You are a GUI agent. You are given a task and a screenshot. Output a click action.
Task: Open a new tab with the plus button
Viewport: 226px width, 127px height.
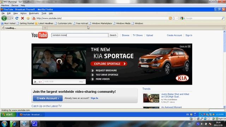(x=45, y=28)
